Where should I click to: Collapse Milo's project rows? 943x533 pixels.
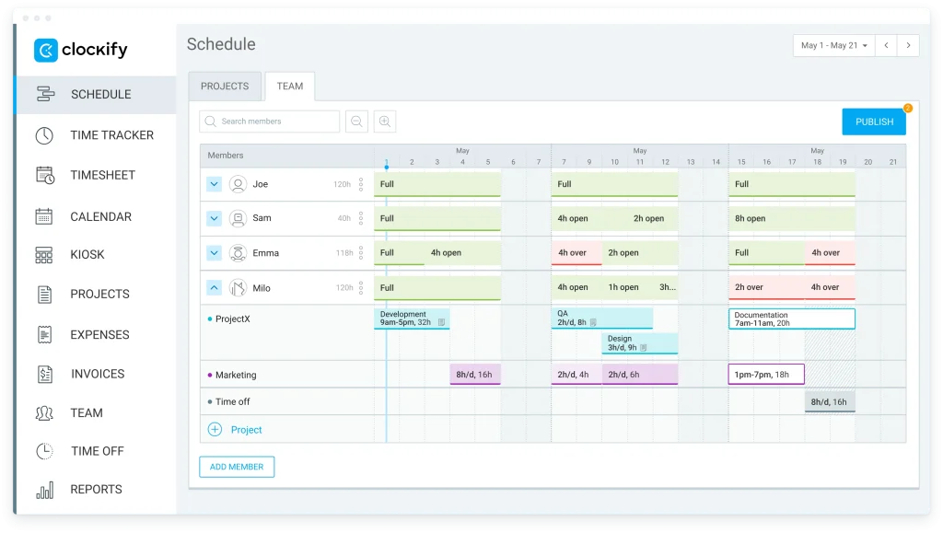point(214,287)
